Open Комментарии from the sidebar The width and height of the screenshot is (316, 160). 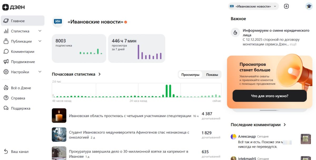pos(22,52)
